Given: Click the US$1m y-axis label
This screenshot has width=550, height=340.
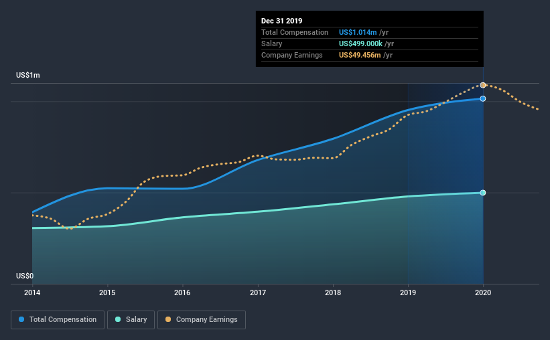Looking at the screenshot, I should (28, 76).
